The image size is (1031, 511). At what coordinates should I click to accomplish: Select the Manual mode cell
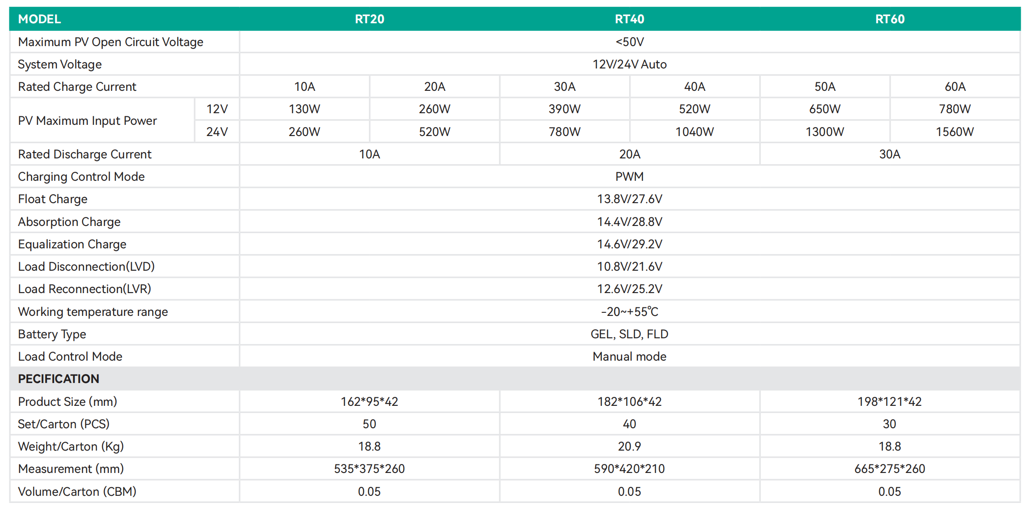629,357
